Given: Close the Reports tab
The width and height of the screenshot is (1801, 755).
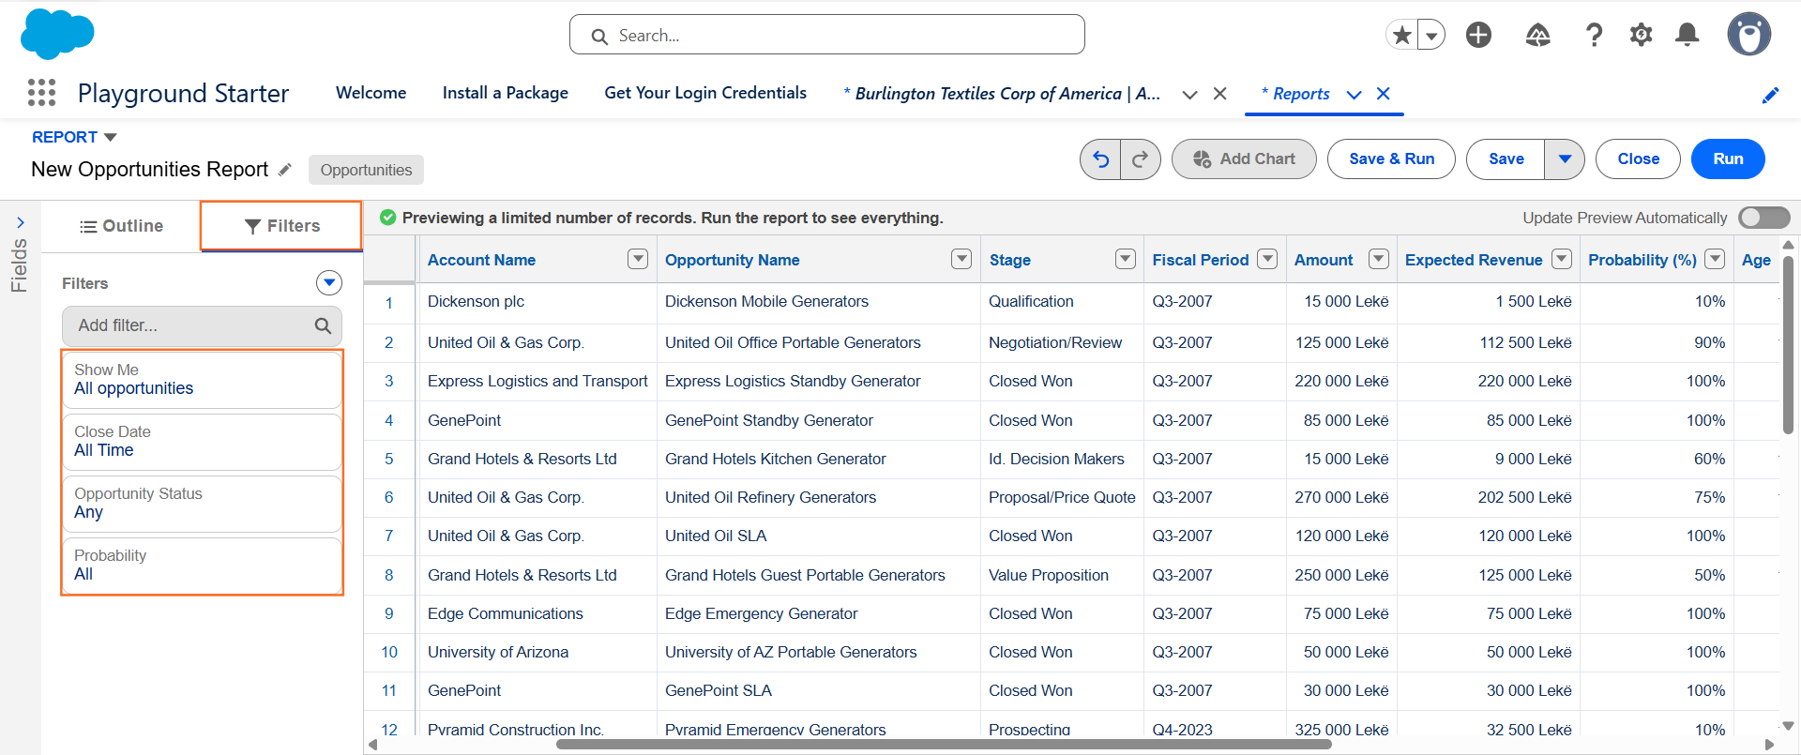Looking at the screenshot, I should tap(1383, 94).
